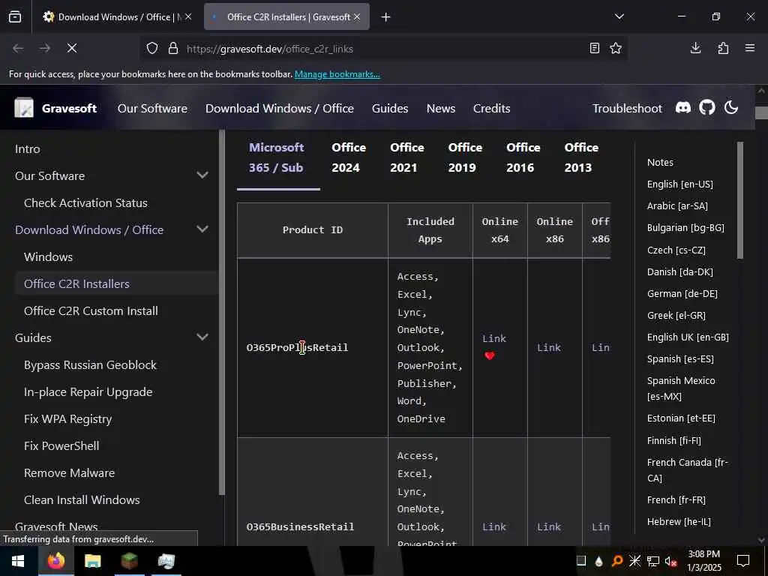Click the sidebar scrollbar thumb
Image resolution: width=768 pixels, height=576 pixels.
point(221,313)
